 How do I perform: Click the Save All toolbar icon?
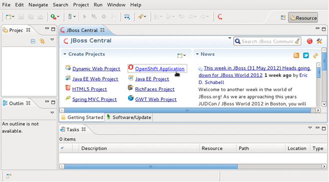tap(31, 16)
